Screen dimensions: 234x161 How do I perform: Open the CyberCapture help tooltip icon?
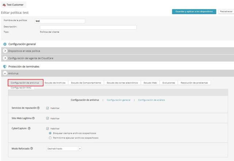(x=29, y=129)
